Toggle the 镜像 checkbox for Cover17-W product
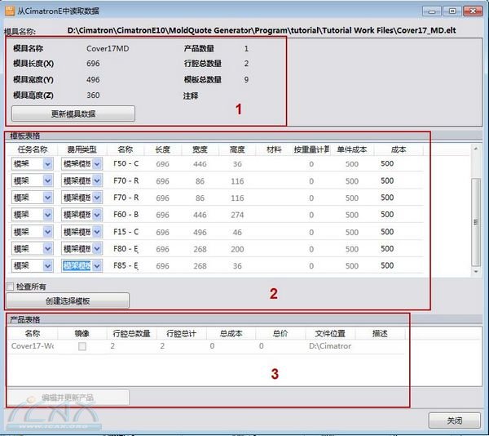This screenshot has width=489, height=436. pos(82,346)
